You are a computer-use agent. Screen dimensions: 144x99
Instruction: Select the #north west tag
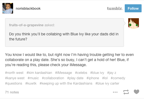click(14, 73)
